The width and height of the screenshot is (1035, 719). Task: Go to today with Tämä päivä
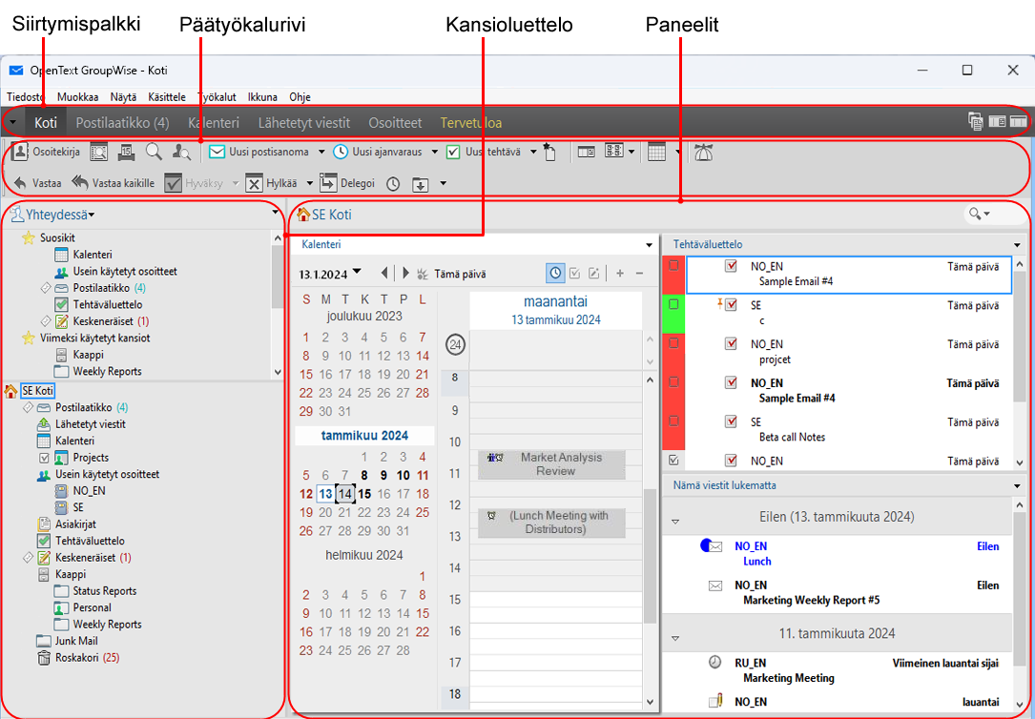pyautogui.click(x=460, y=274)
